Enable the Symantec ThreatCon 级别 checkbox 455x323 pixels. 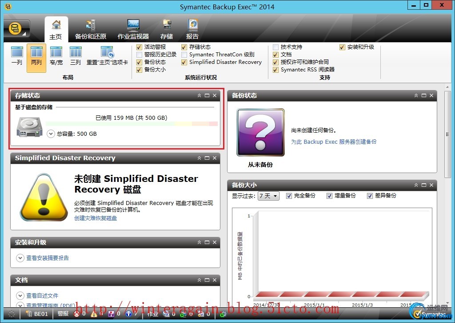coord(184,55)
